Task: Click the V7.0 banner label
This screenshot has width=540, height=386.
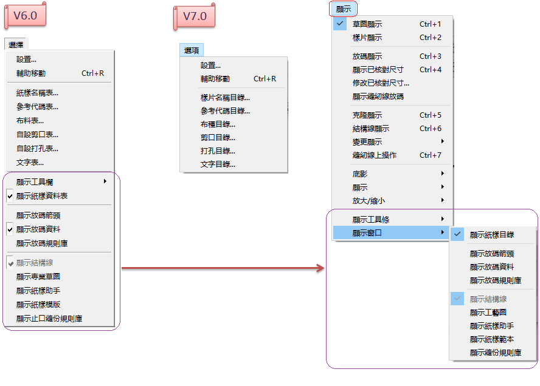Action: (x=195, y=16)
